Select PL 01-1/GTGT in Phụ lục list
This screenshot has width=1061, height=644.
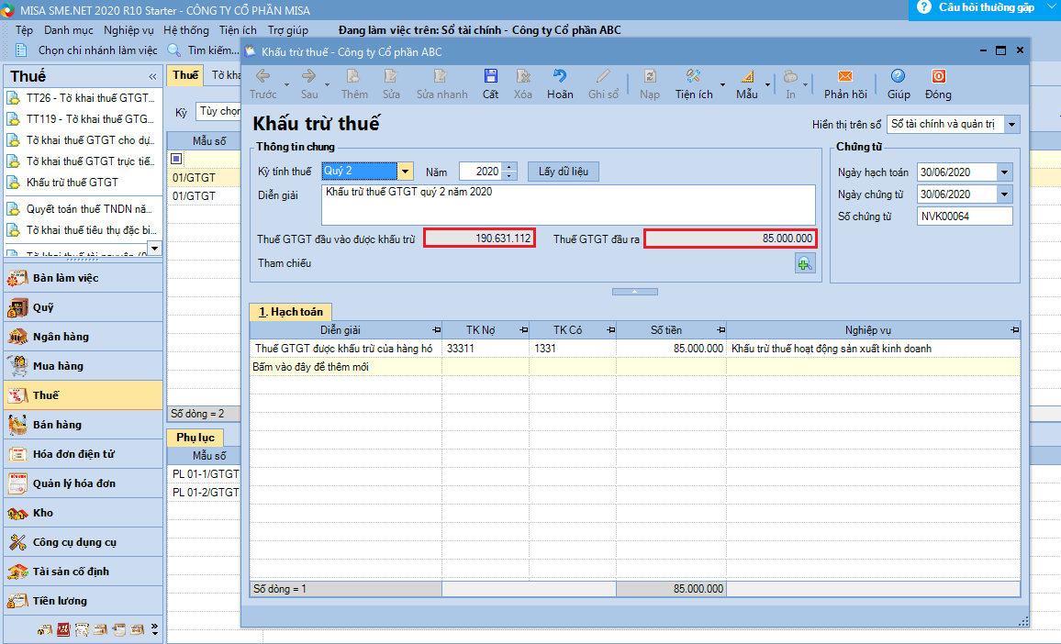coord(205,474)
